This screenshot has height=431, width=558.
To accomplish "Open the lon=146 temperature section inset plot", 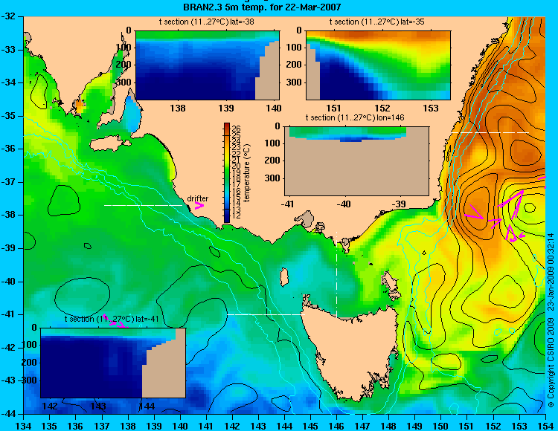I will click(356, 161).
